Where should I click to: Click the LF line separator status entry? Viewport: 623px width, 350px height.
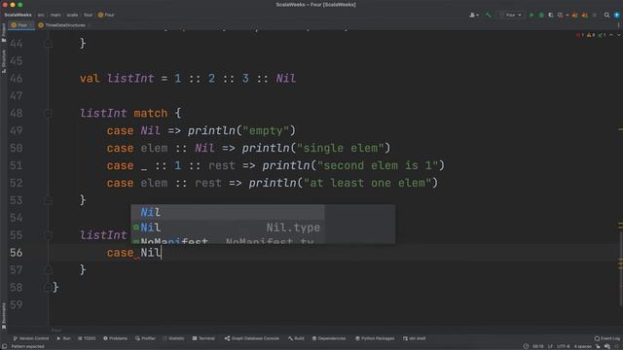point(550,346)
